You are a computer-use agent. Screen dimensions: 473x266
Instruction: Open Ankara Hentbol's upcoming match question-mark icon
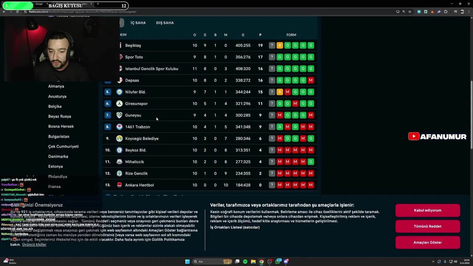click(x=272, y=185)
